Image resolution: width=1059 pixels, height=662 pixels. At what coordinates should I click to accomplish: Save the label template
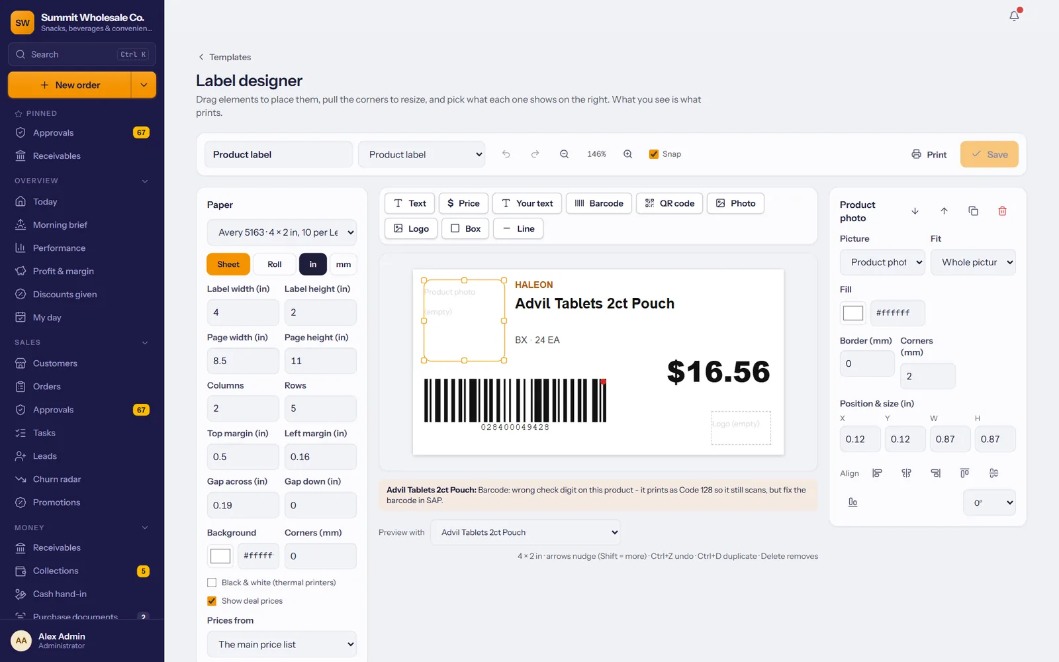tap(990, 154)
